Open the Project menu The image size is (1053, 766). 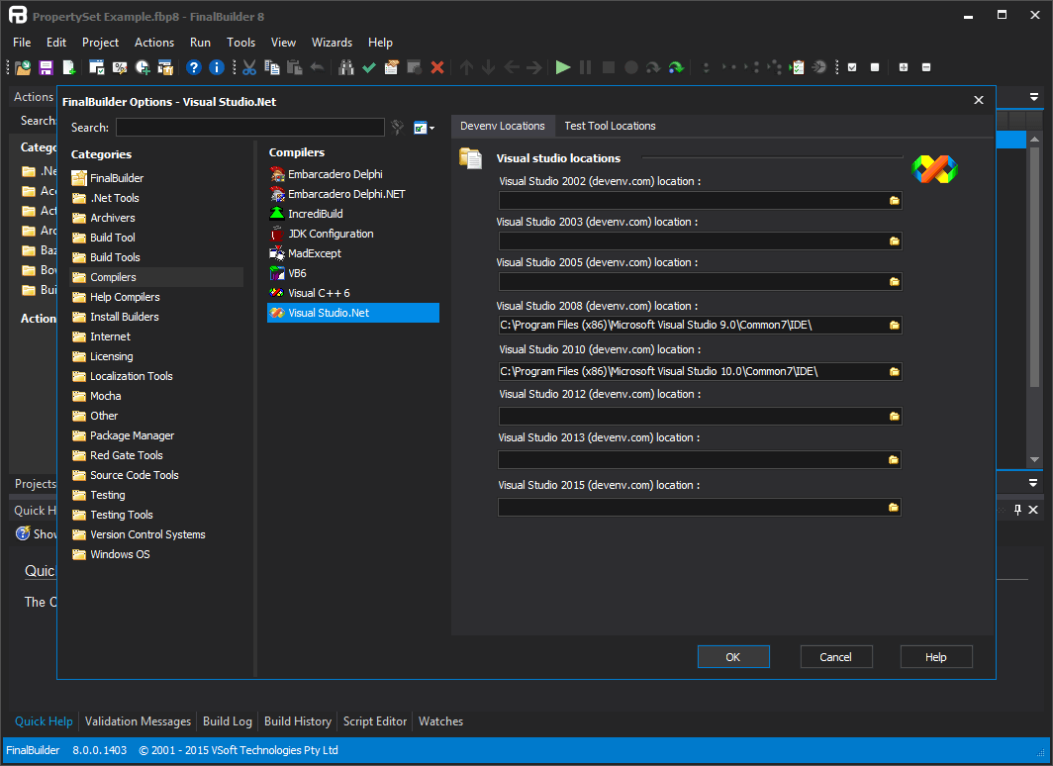pos(100,43)
